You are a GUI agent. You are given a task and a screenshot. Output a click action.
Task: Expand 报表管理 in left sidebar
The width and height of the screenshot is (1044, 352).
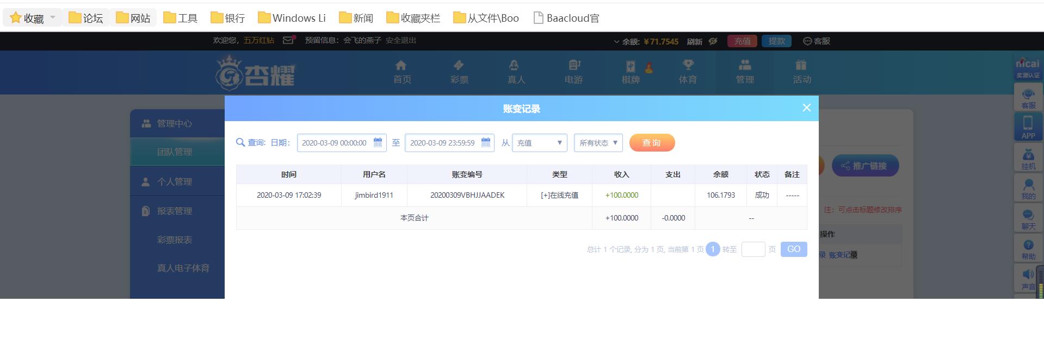pyautogui.click(x=177, y=211)
